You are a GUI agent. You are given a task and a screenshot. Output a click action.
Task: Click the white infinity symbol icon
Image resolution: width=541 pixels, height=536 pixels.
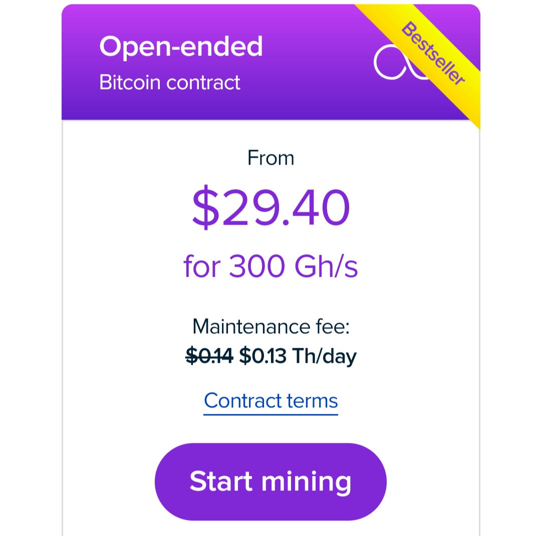pos(397,63)
